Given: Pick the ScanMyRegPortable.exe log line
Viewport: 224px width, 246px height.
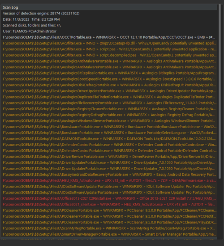Looking at the screenshot, I should tap(109, 228).
